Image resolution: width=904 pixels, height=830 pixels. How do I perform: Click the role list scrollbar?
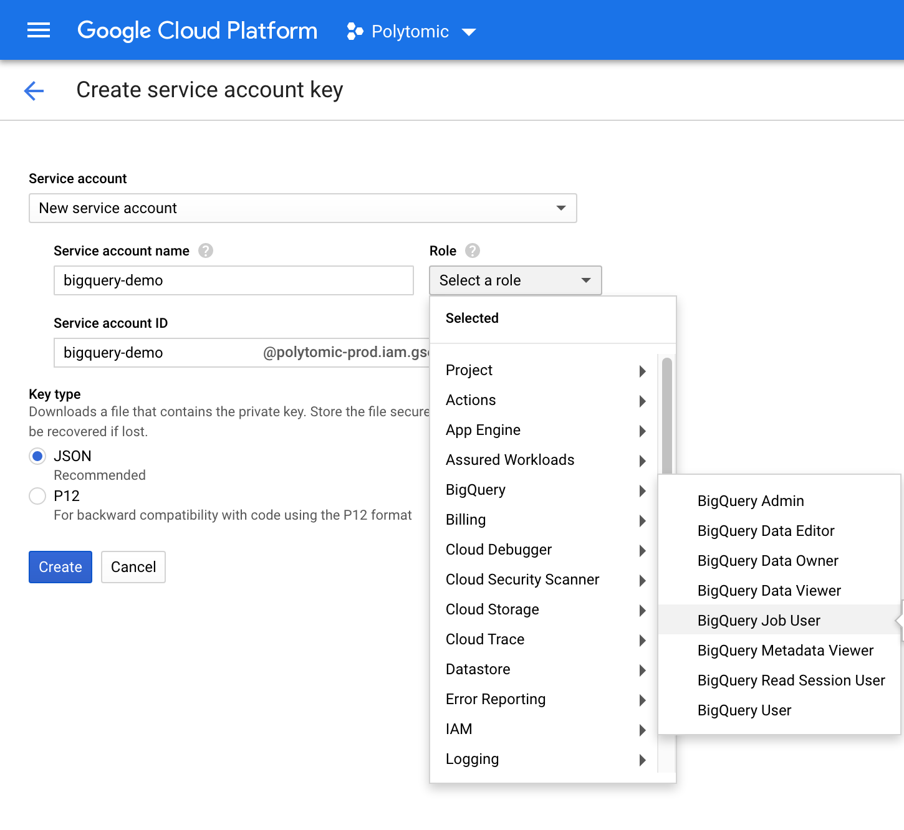point(667,417)
